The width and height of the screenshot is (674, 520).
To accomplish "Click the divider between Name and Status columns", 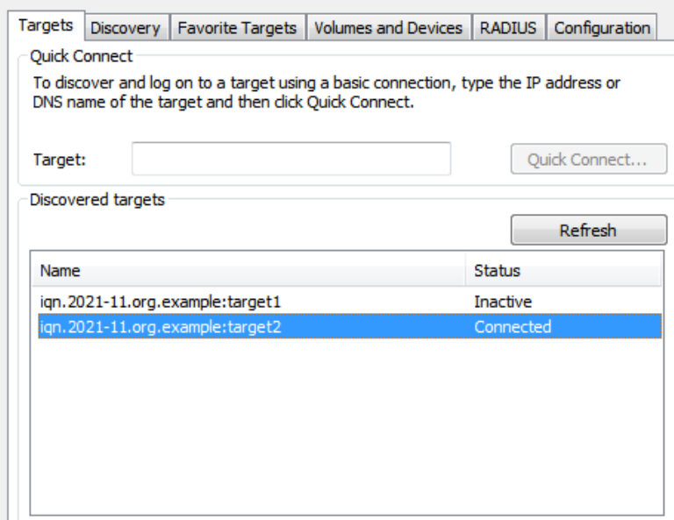I will pyautogui.click(x=465, y=271).
